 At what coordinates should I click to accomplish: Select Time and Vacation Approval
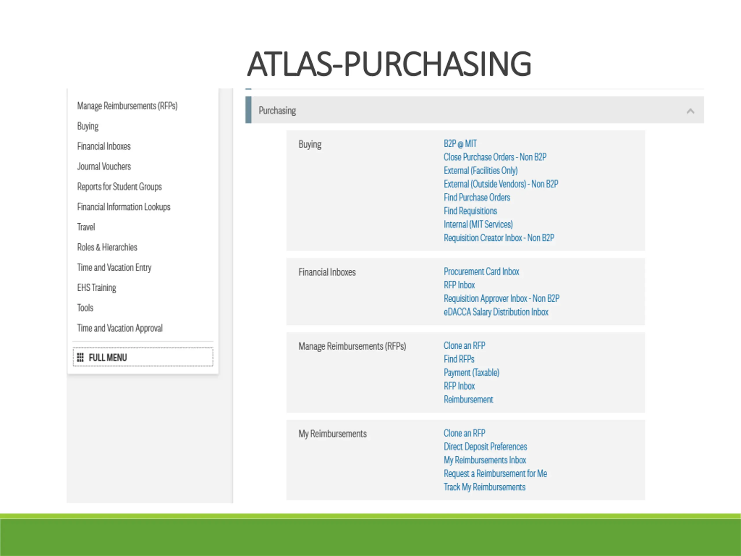point(120,328)
